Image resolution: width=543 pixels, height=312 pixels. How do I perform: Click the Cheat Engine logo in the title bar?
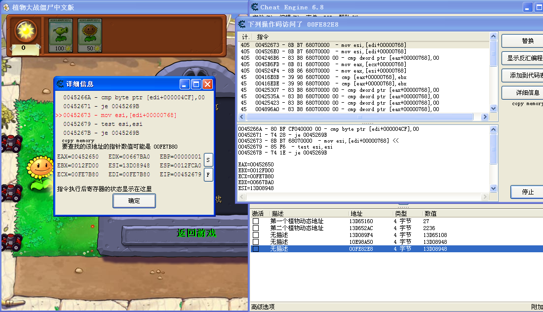click(255, 7)
